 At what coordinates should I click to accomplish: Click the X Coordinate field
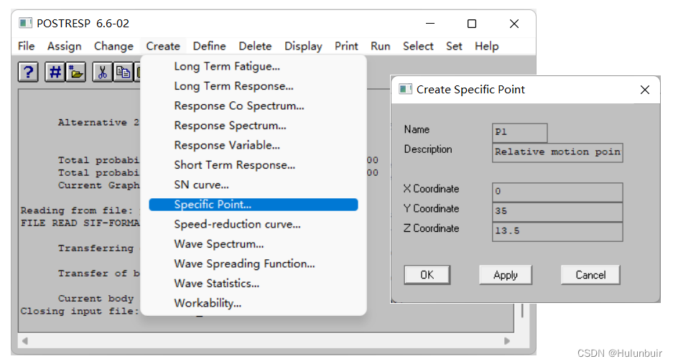click(x=557, y=192)
